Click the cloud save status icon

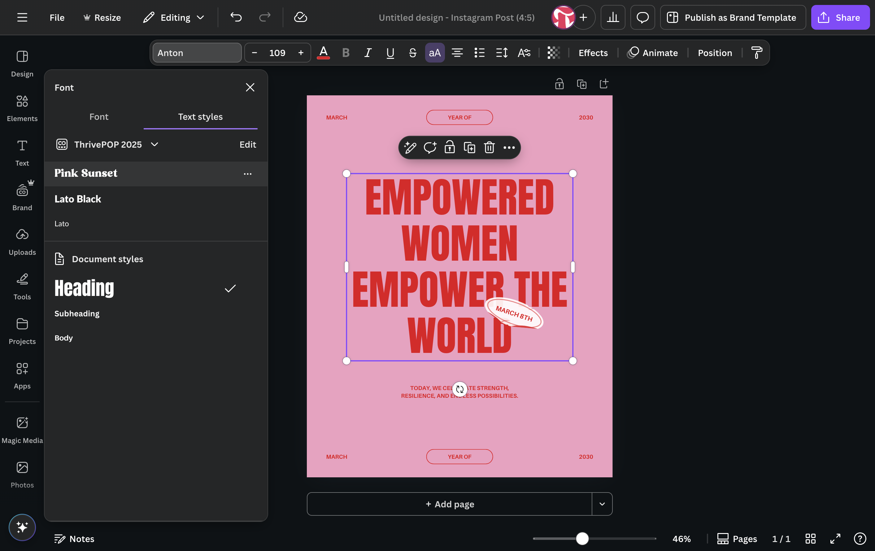click(x=300, y=17)
